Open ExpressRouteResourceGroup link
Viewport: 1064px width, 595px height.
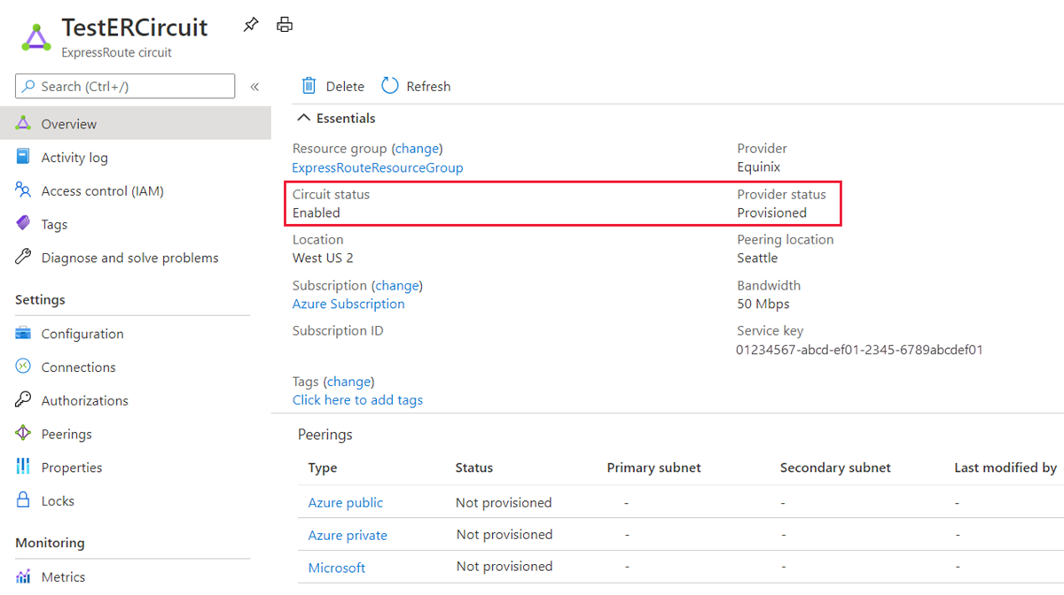tap(378, 167)
